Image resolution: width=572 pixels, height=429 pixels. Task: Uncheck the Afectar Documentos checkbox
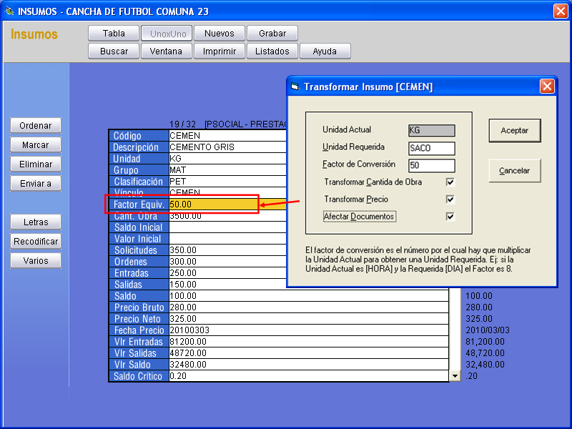tap(450, 217)
